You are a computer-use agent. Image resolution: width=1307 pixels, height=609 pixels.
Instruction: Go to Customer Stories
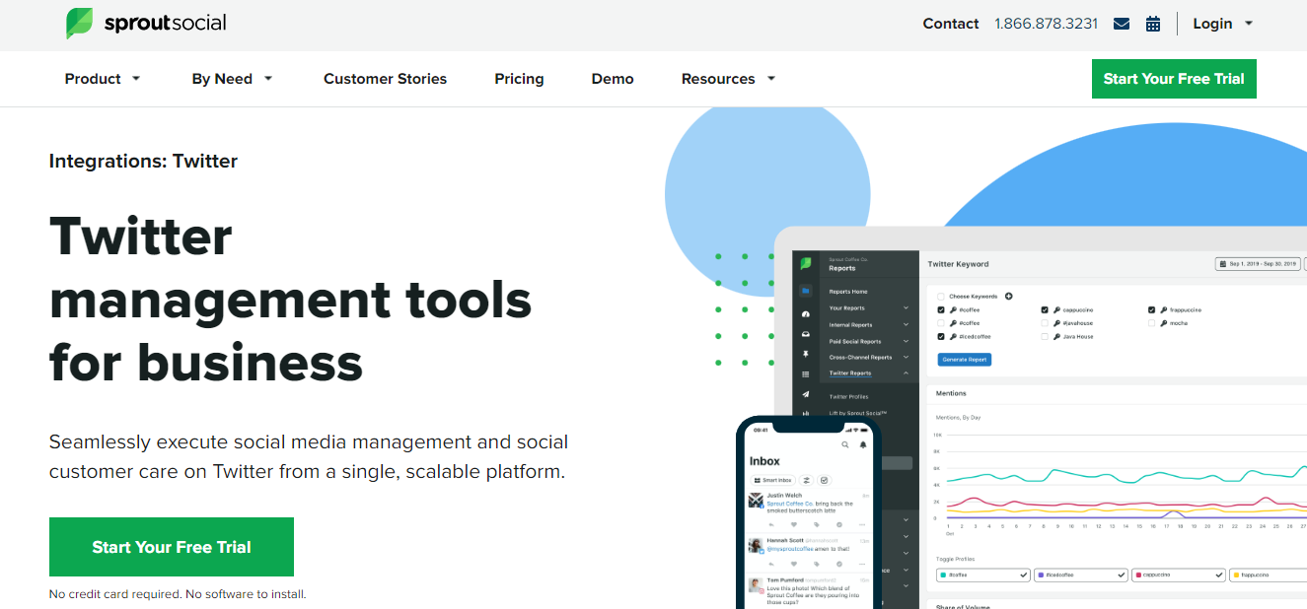click(x=385, y=79)
